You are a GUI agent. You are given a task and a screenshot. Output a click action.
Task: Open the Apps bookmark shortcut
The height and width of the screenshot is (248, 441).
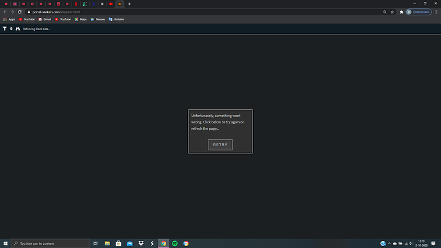(x=9, y=19)
